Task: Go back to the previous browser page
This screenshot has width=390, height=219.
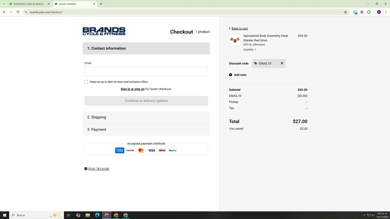Action: (x=4, y=12)
